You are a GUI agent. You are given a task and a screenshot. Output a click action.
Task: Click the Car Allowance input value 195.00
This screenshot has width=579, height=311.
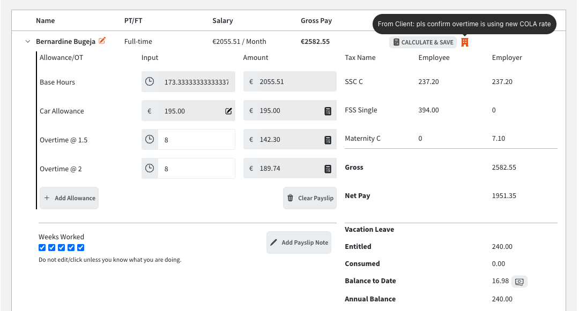(x=175, y=111)
